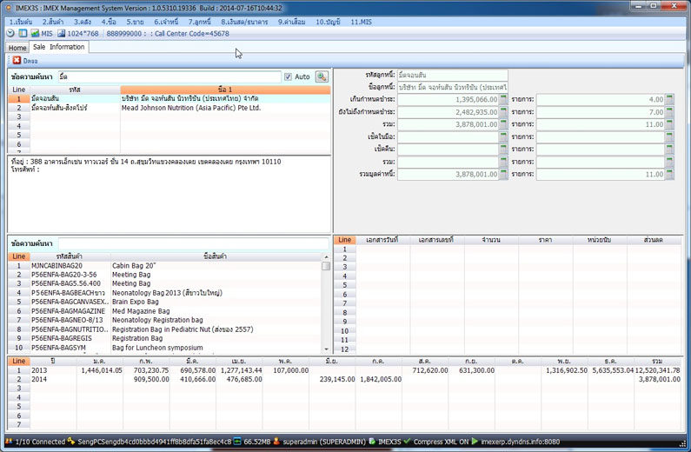
Task: Select the Mead Johnson Nutrition (Asia Pacific) row
Action: click(190, 109)
